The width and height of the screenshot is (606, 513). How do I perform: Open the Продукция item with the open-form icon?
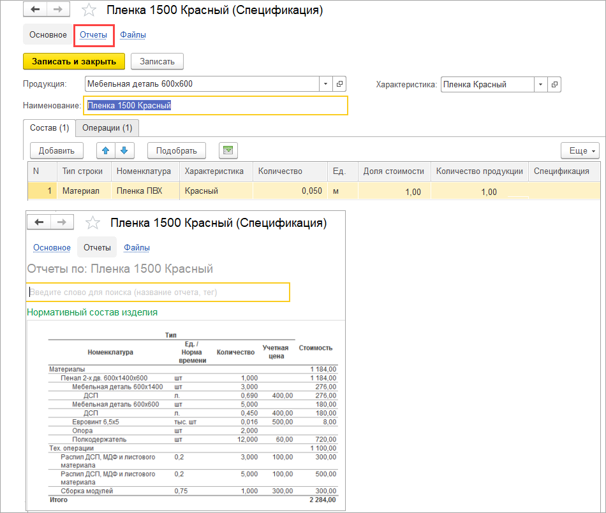coord(339,84)
